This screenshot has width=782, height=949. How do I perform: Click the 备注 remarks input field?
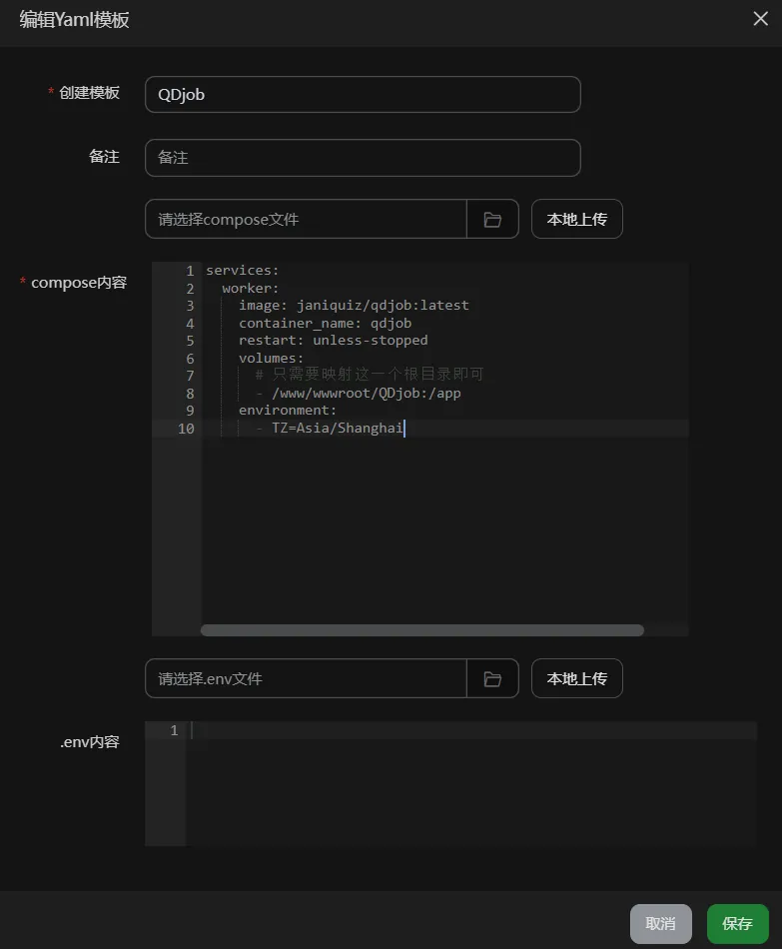363,158
